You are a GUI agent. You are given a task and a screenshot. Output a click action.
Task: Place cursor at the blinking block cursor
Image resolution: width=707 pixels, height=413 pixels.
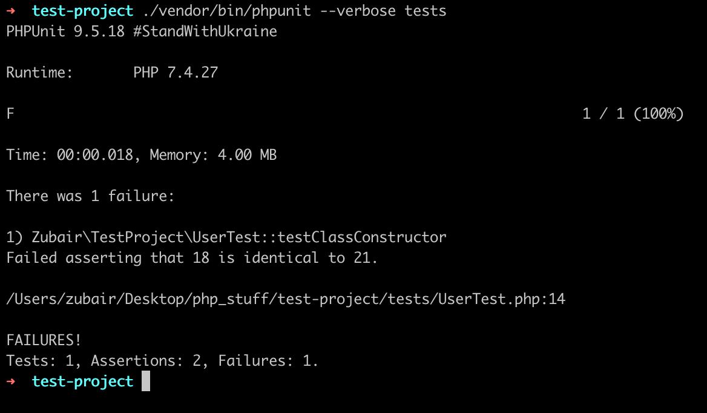click(x=146, y=382)
